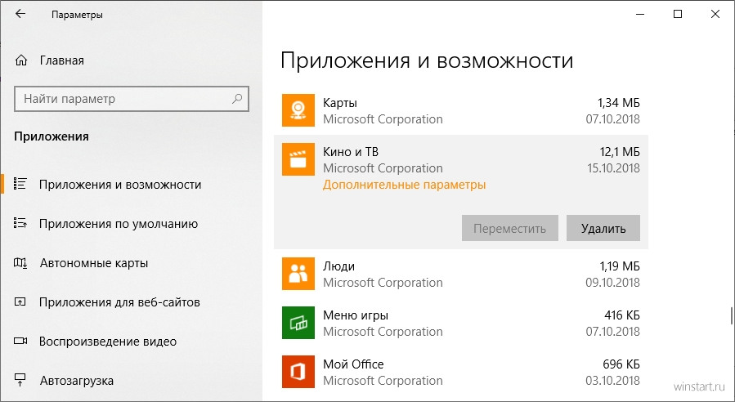
Task: Click the date 09.10.2018
Action: click(x=612, y=283)
